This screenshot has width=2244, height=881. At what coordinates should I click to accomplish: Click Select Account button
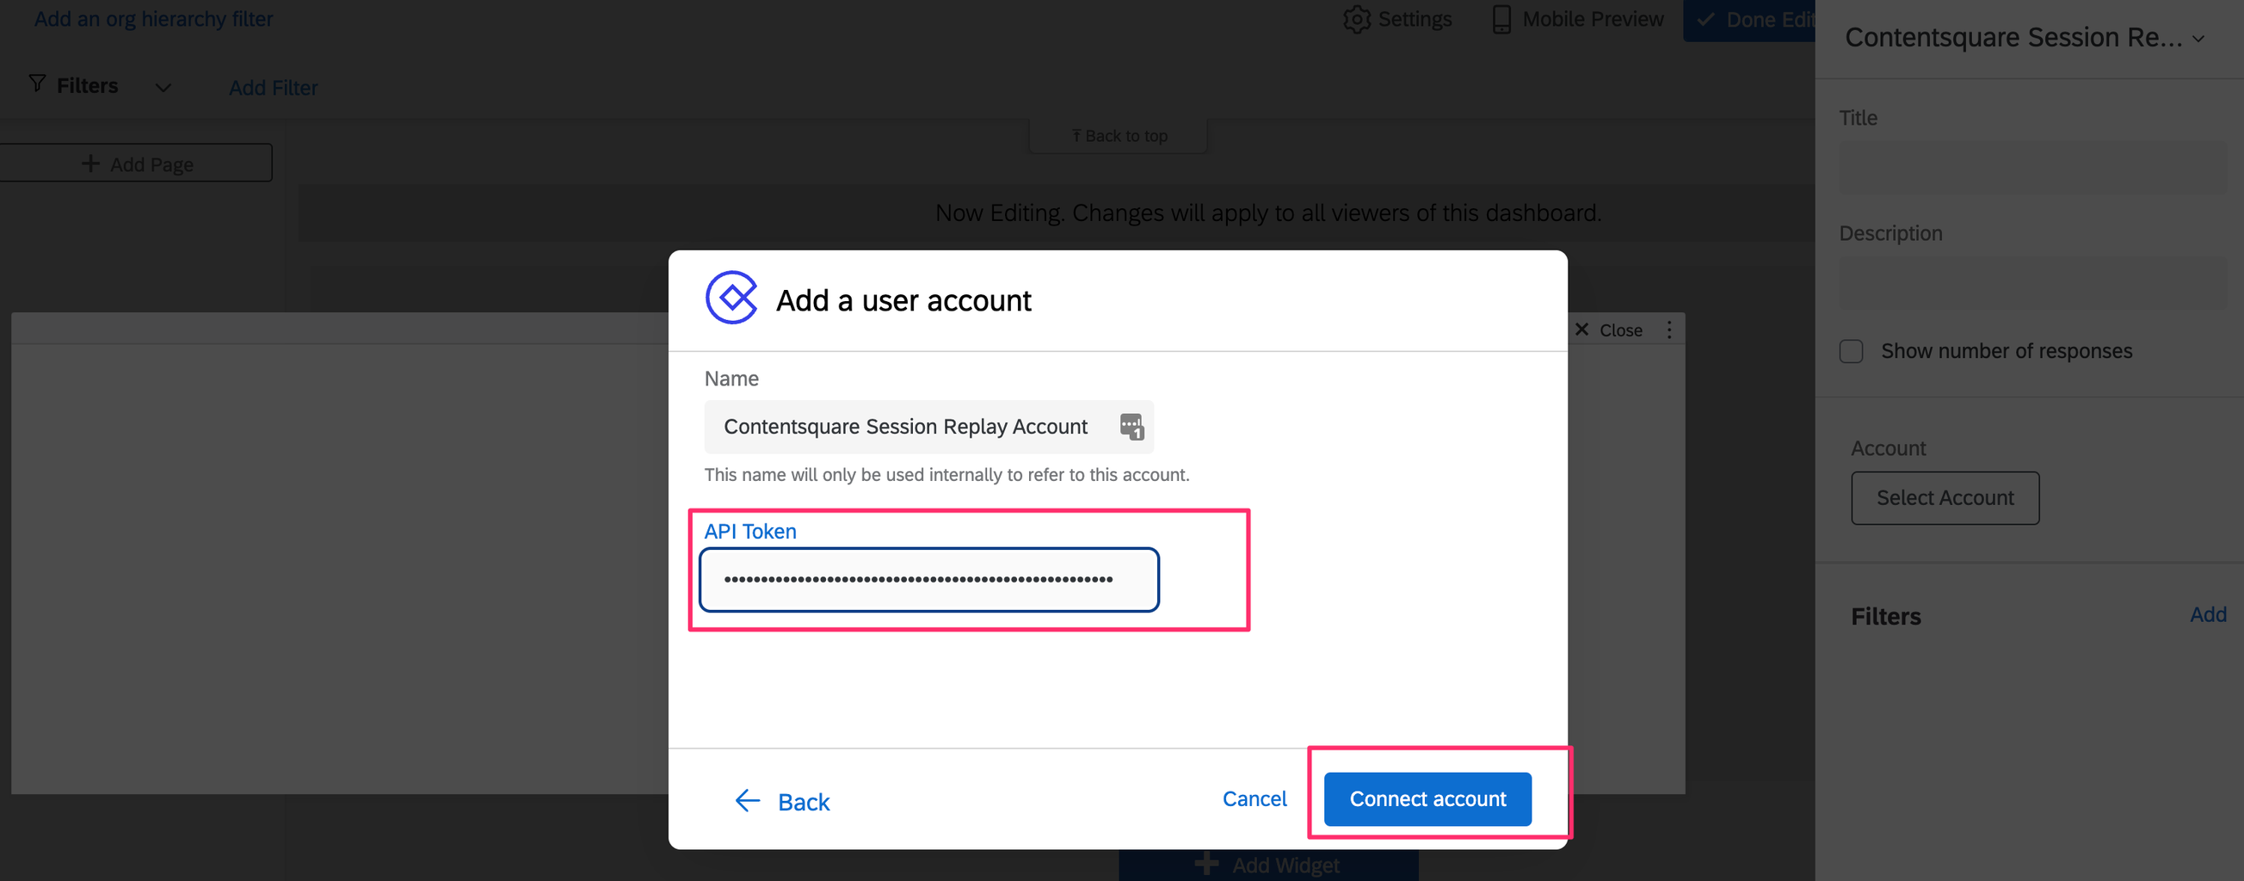(1945, 498)
